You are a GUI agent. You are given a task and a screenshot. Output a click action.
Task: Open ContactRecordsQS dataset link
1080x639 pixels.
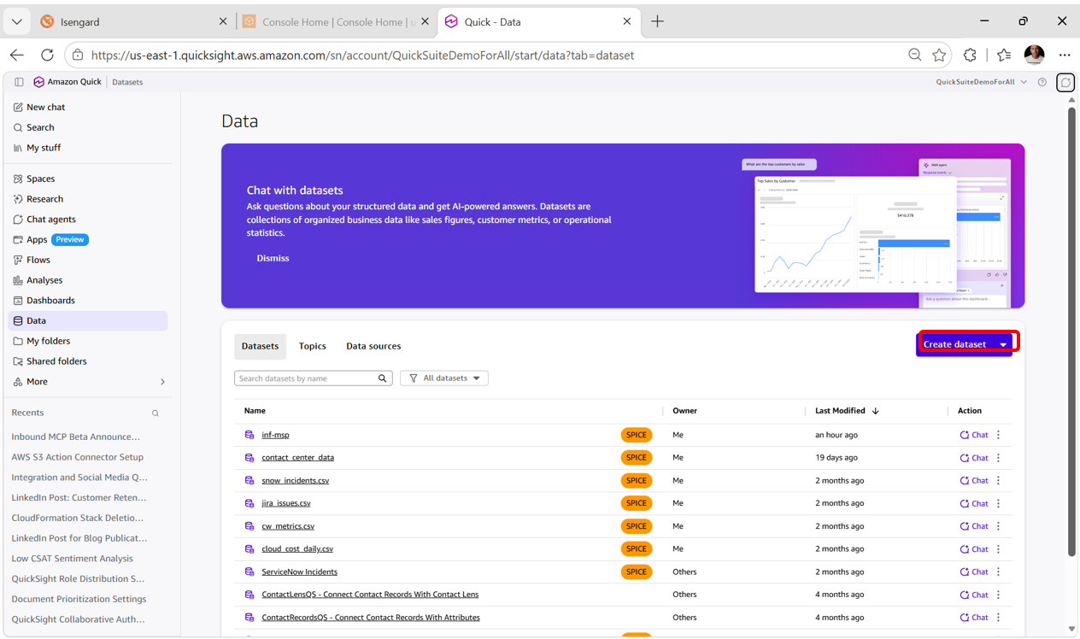371,618
